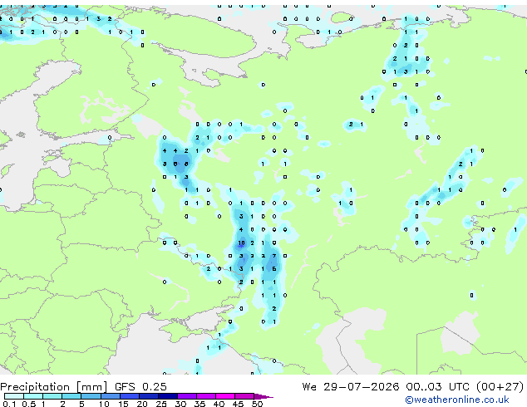Click the '0.5' legend scale label
Viewport: 527px width, 407px height.
(x=29, y=404)
